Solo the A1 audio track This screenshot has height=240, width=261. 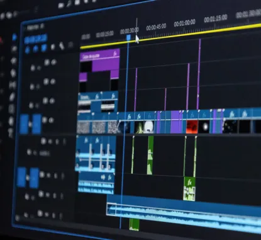click(x=57, y=142)
